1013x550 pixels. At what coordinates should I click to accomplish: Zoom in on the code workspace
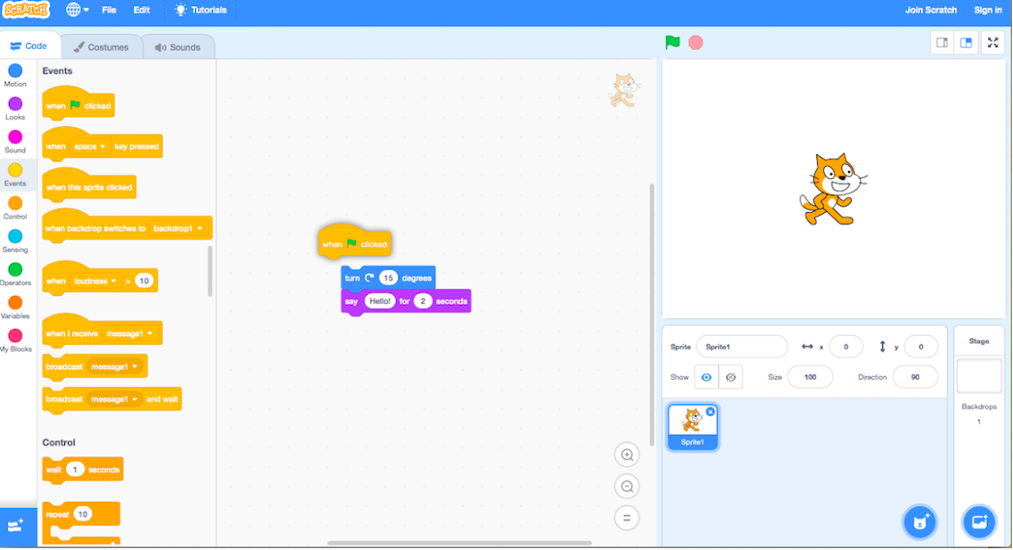point(627,455)
